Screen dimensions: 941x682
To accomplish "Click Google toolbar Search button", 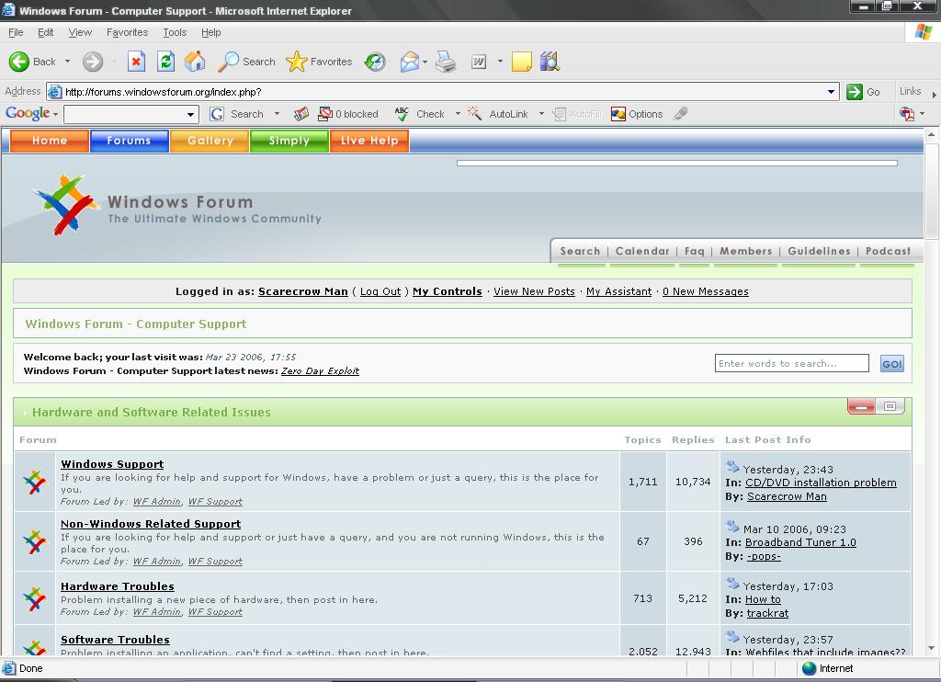I will pyautogui.click(x=236, y=114).
